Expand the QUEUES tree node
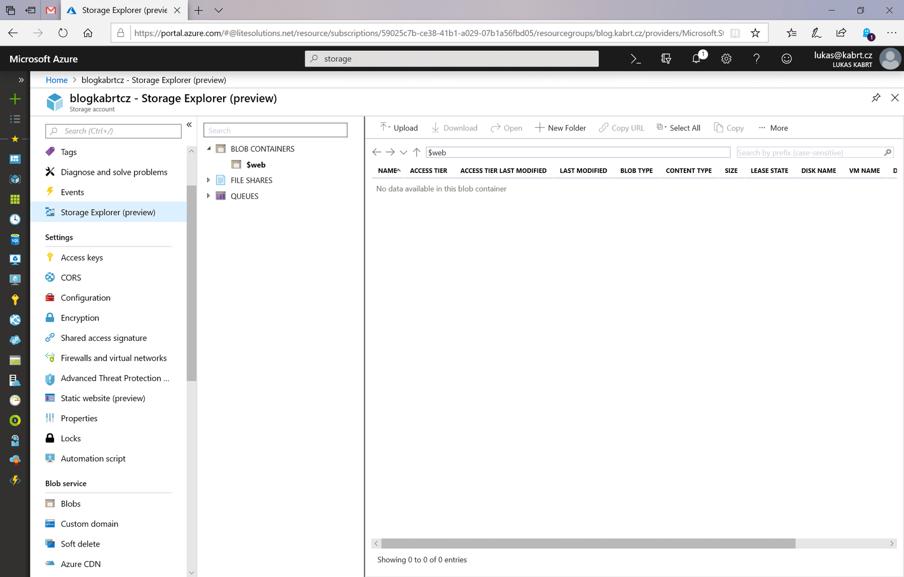 [x=208, y=196]
